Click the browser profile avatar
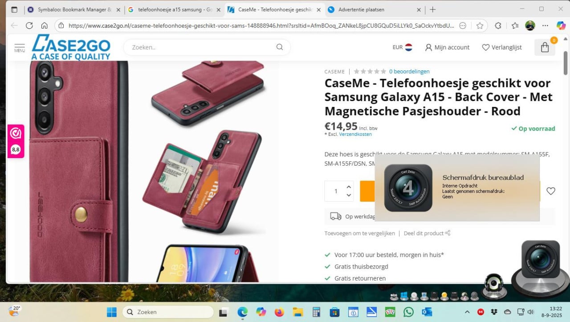This screenshot has width=570, height=322. click(530, 26)
